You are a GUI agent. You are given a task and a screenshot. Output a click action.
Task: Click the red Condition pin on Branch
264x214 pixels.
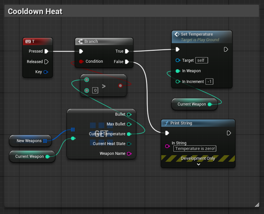click(81, 61)
